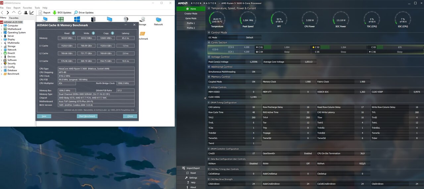
Task: Click Simultaneous Multithreading ON value
Action: pos(253,72)
